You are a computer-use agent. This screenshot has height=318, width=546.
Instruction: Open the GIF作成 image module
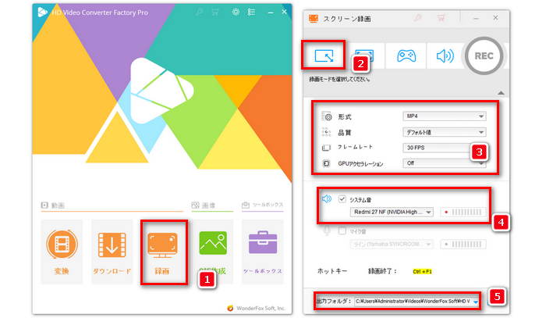(213, 252)
